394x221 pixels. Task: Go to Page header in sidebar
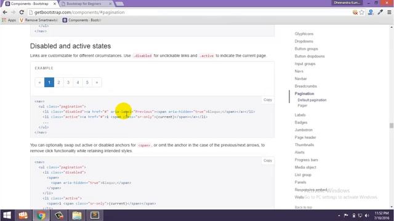pyautogui.click(x=305, y=138)
